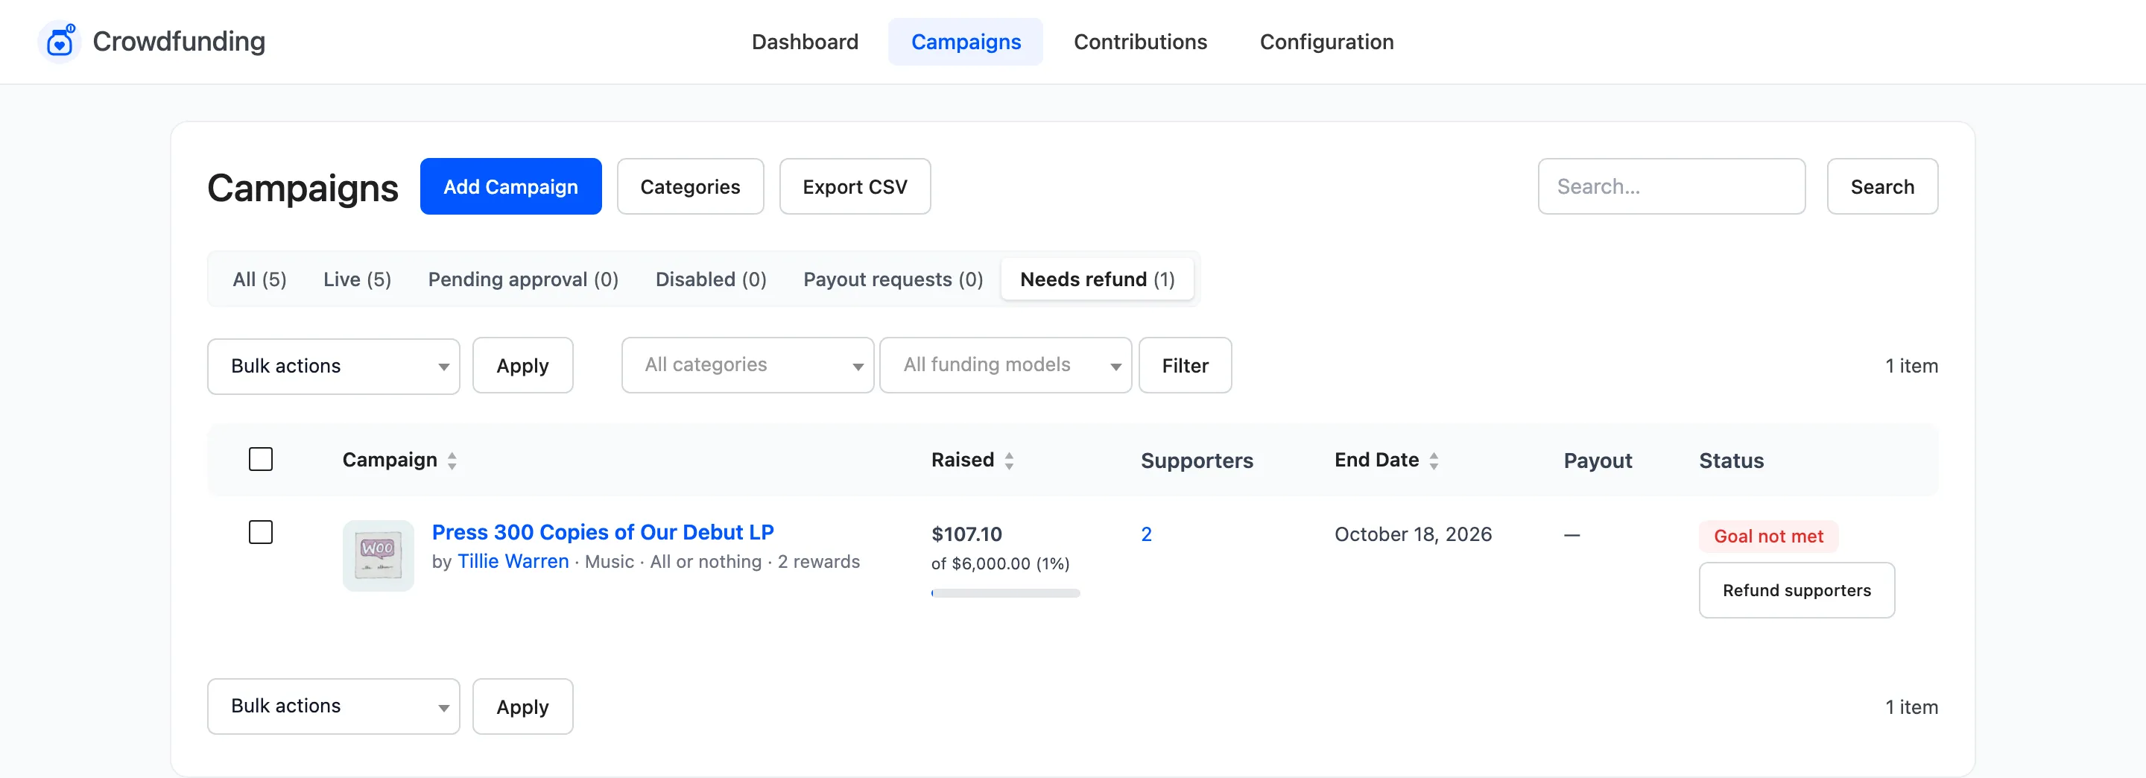Screen dimensions: 2146x778
Task: Select the Needs refund (1) tab
Action: coord(1097,279)
